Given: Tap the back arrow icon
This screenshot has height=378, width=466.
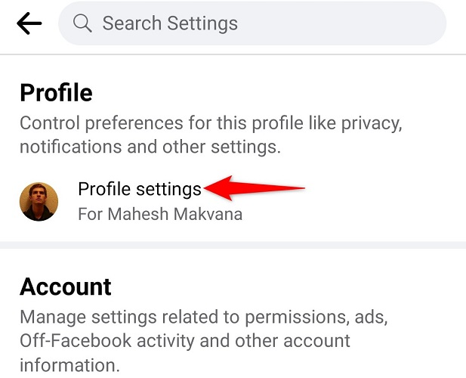Looking at the screenshot, I should pos(29,23).
